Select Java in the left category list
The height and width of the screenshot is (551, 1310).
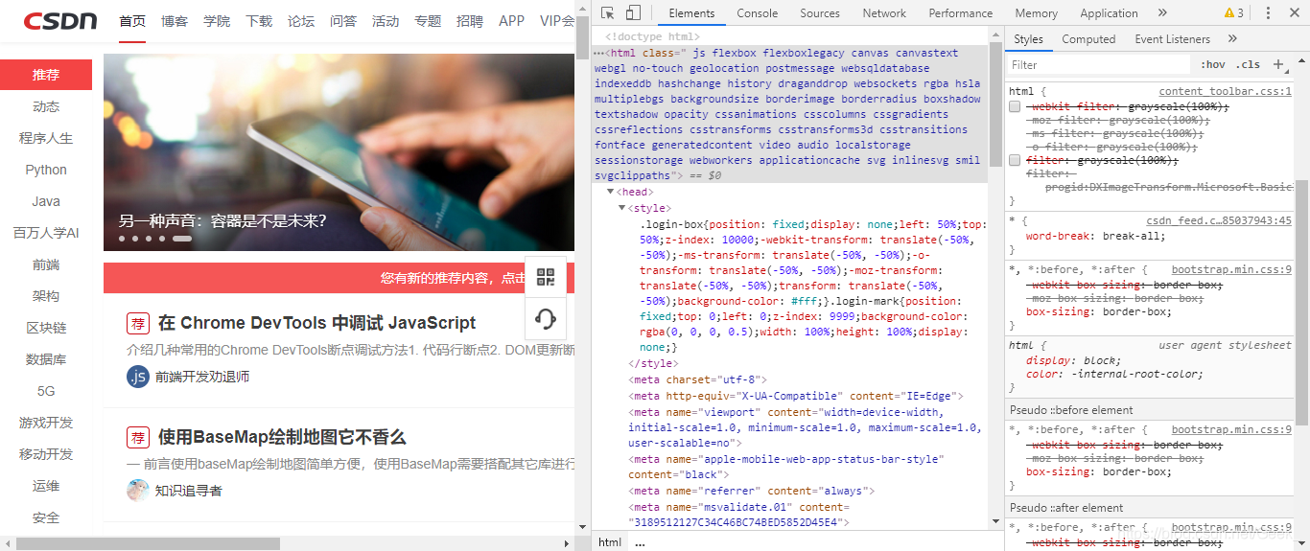coord(46,201)
